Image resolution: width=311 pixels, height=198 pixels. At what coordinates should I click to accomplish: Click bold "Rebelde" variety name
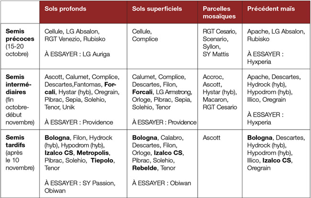click(x=144, y=168)
